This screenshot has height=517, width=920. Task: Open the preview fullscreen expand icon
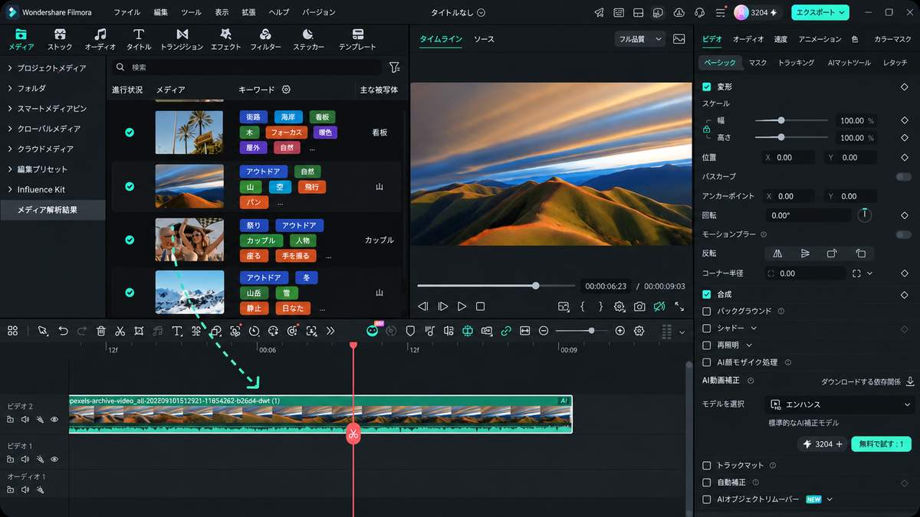(x=679, y=306)
